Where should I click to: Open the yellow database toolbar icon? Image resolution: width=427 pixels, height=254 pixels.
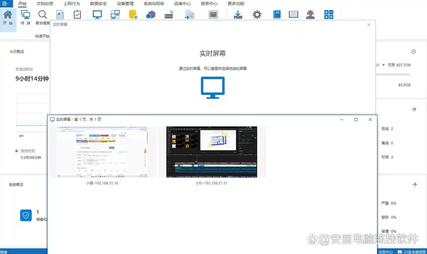[133, 15]
